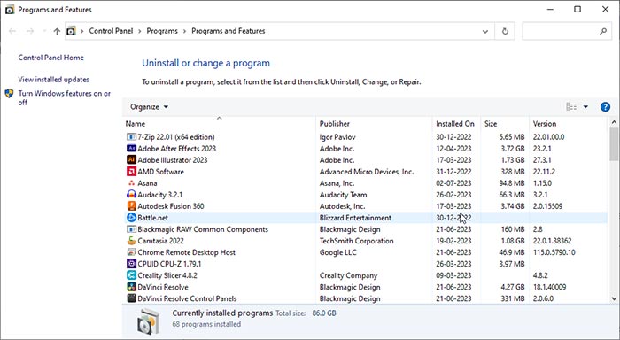Refresh the Programs and Features list

click(505, 31)
